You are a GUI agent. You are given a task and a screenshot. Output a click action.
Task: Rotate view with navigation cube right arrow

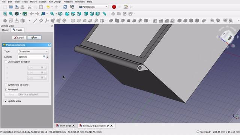[x=237, y=37]
